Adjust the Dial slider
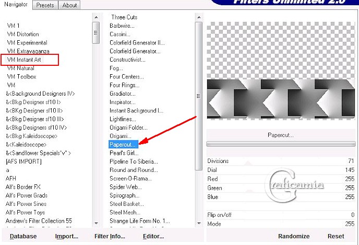 [281, 170]
